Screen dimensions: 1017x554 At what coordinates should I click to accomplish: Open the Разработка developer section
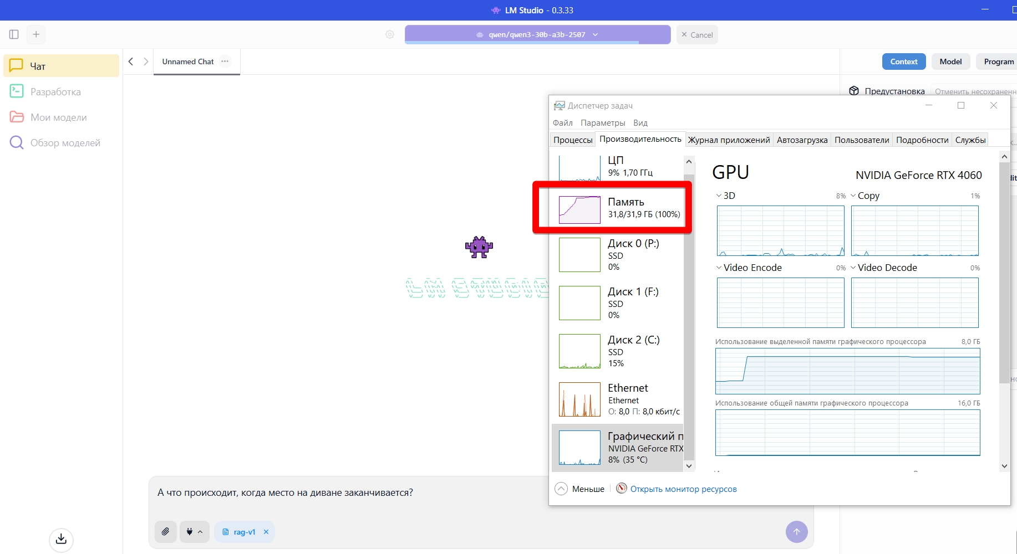62,91
